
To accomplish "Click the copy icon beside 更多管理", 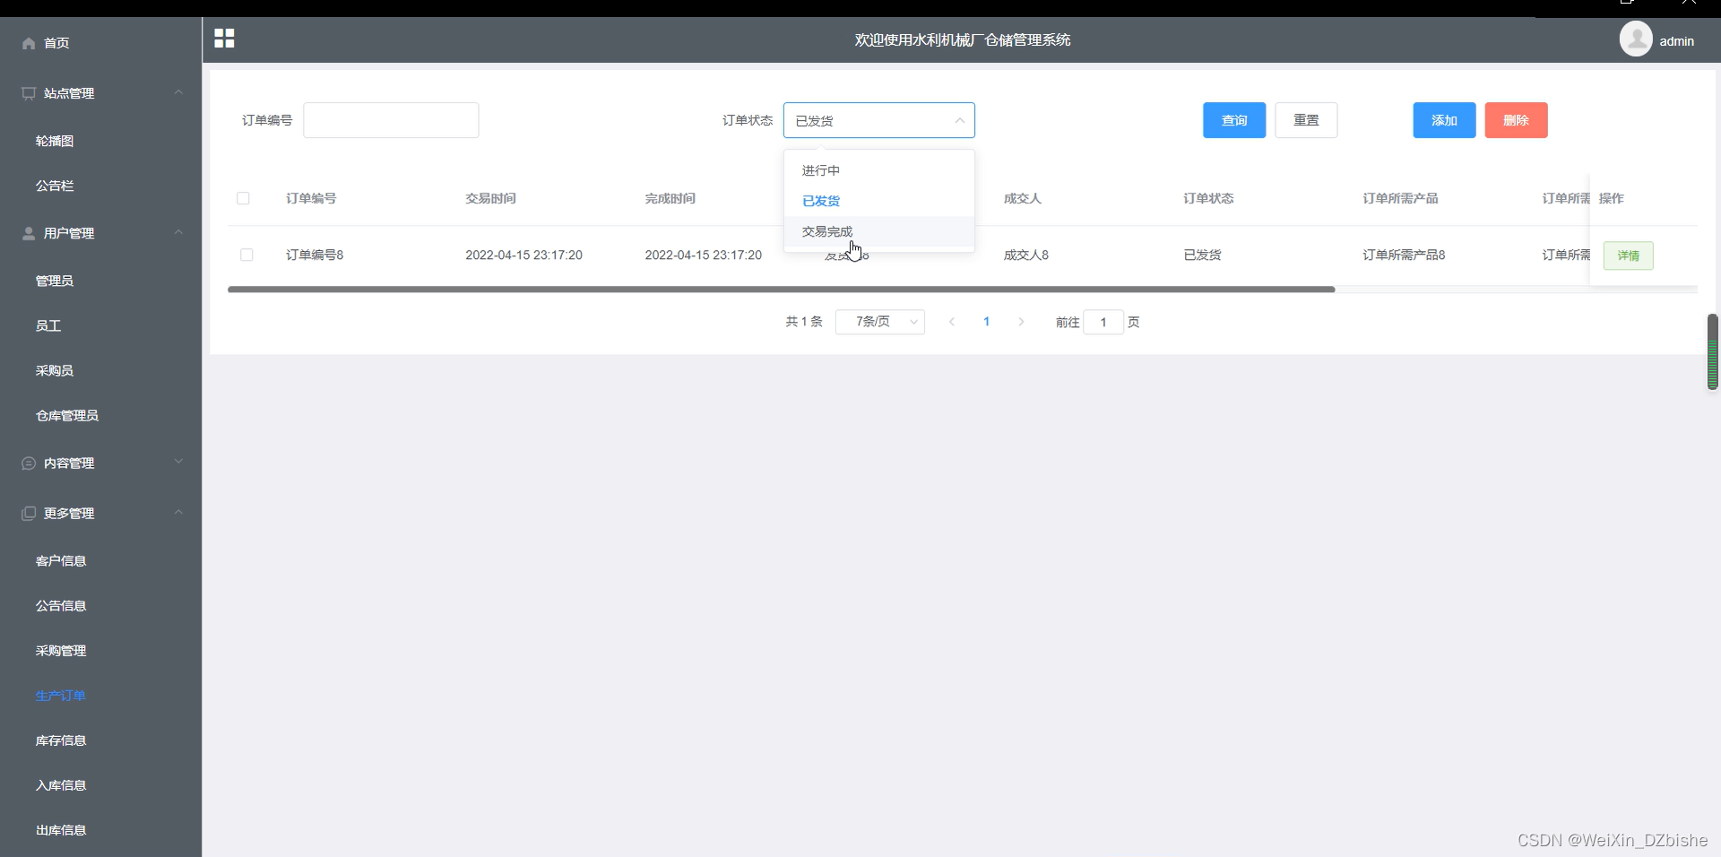I will (x=29, y=514).
